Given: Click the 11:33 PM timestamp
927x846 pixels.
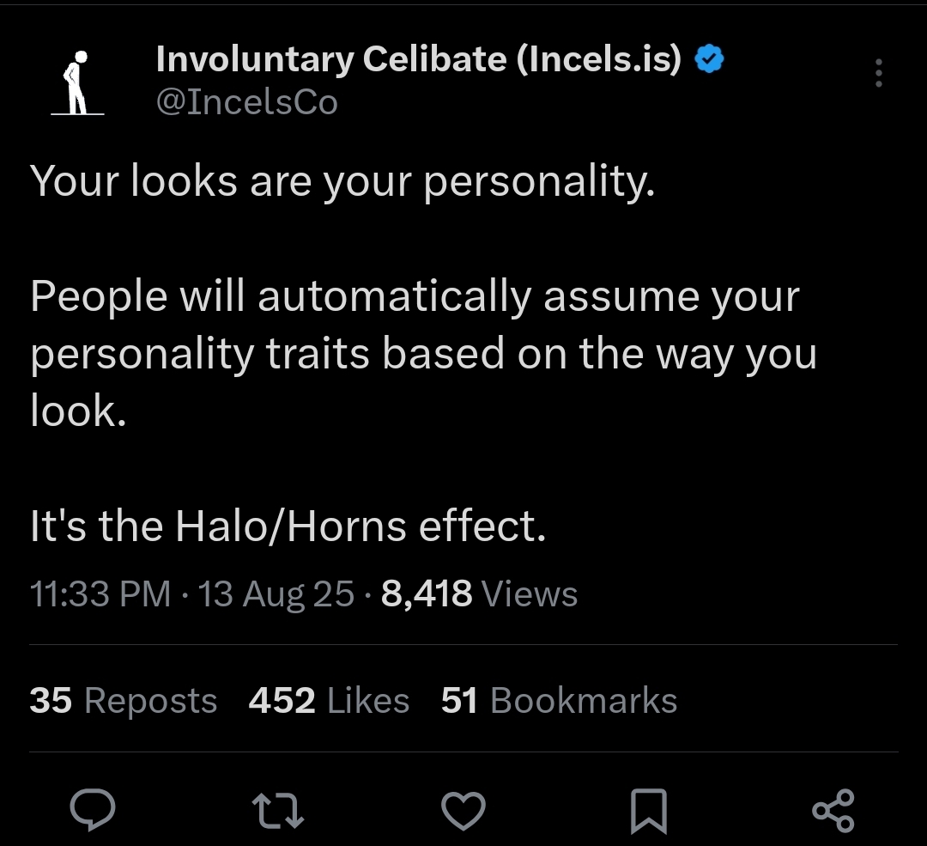Looking at the screenshot, I should click(100, 593).
